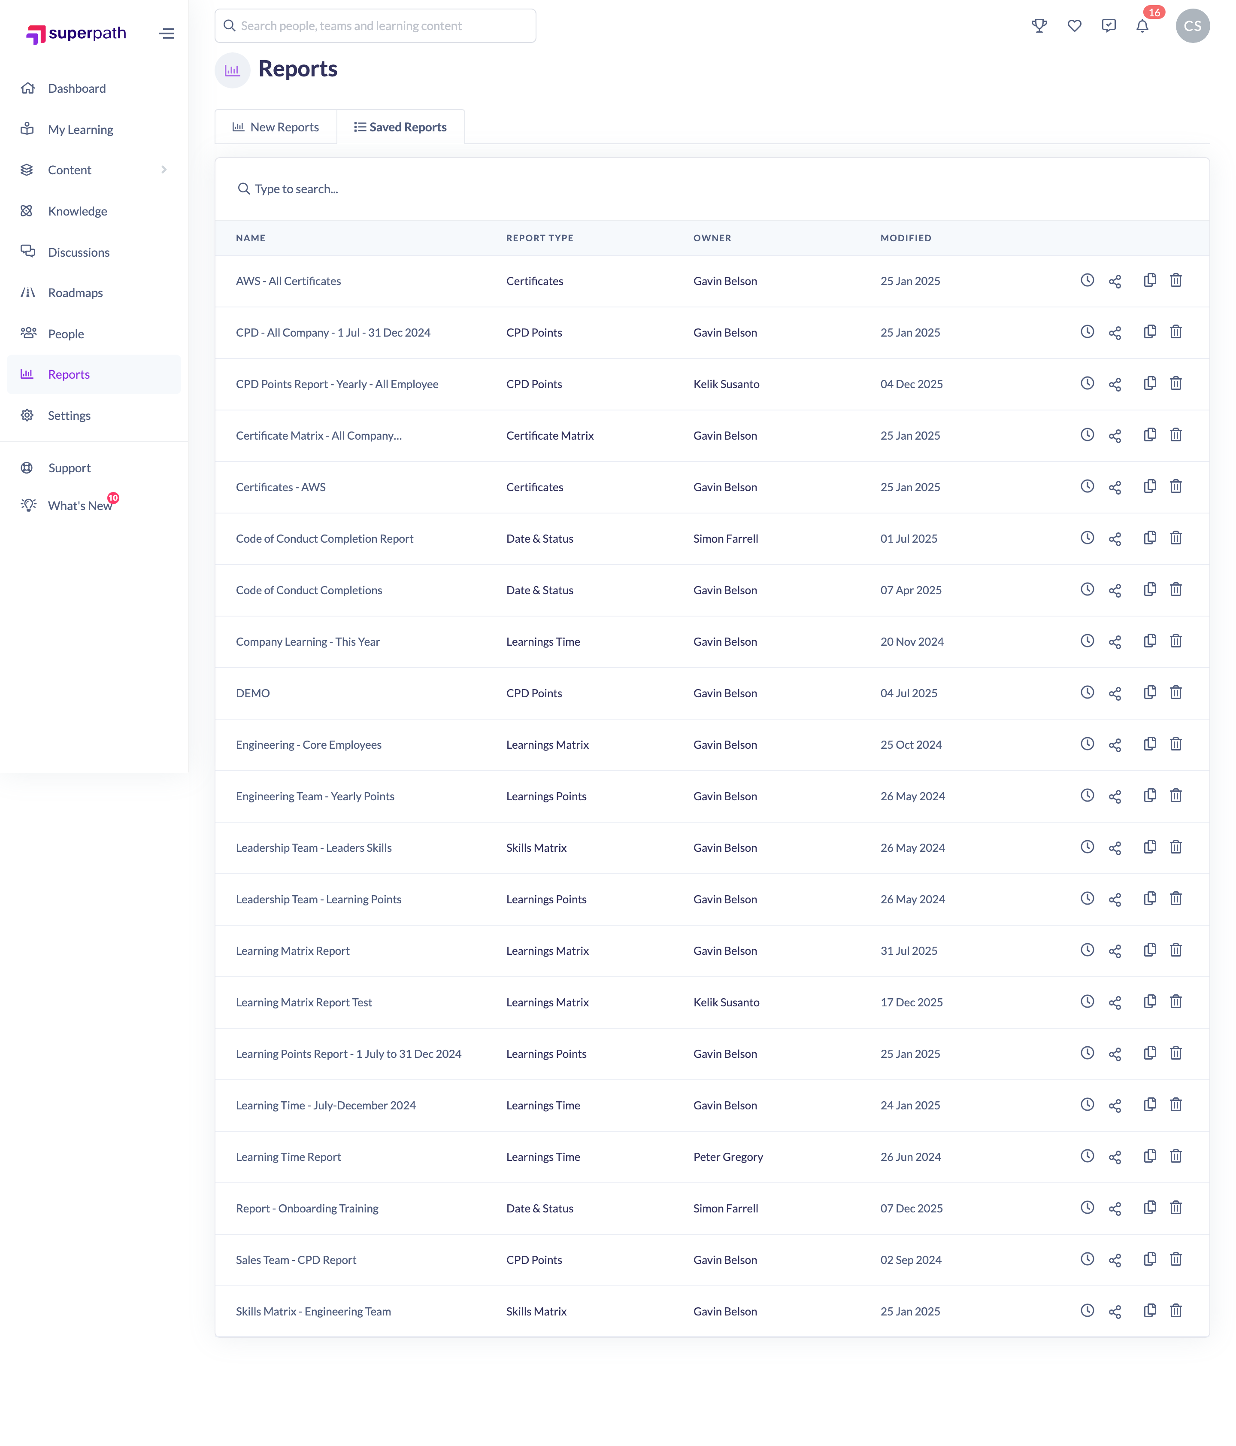Click owner Peter Gregory cell

[727, 1157]
